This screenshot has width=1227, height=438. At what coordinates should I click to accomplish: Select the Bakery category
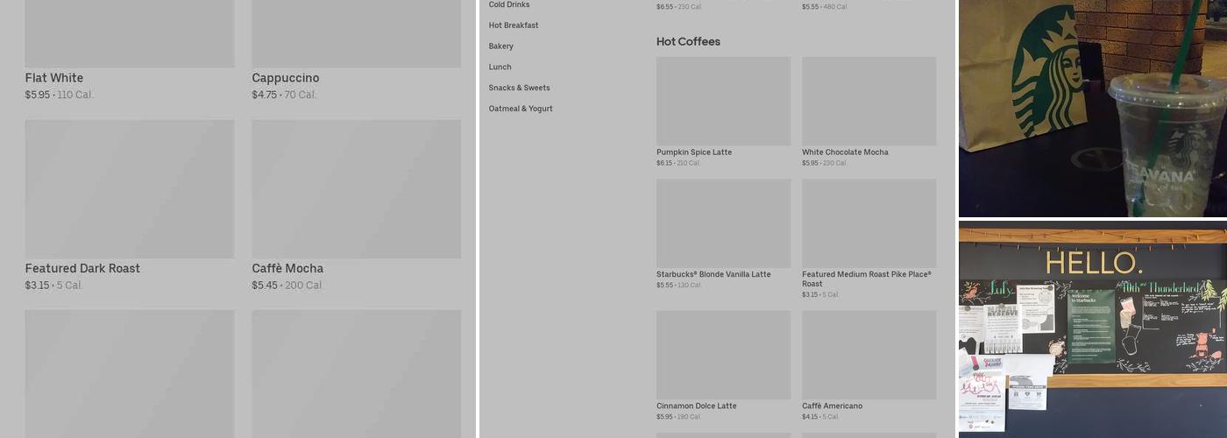point(501,46)
